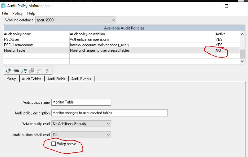Switch to the Audit Tables tab
The height and width of the screenshot is (157, 248).
32,79
